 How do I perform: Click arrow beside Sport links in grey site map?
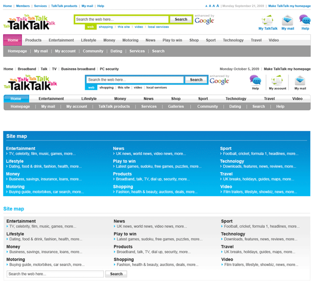(222, 226)
